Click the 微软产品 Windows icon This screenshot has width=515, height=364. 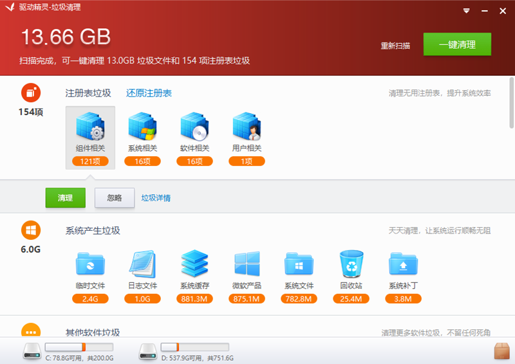247,264
